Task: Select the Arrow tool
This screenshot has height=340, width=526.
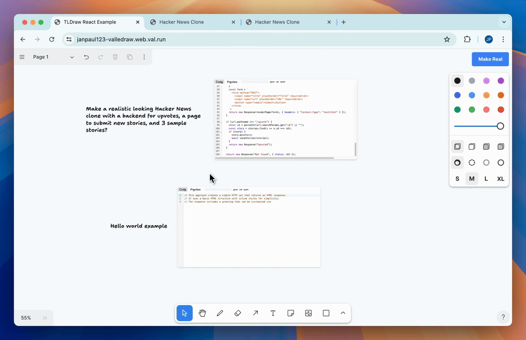Action: click(x=255, y=313)
